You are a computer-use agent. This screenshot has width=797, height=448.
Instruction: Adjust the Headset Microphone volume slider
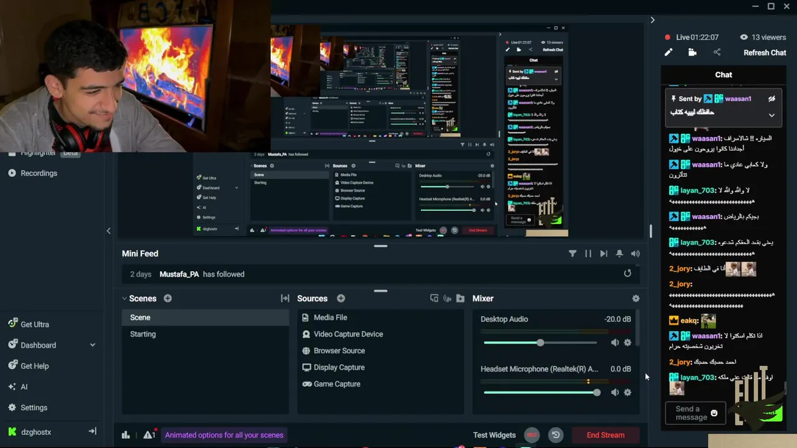pos(541,393)
